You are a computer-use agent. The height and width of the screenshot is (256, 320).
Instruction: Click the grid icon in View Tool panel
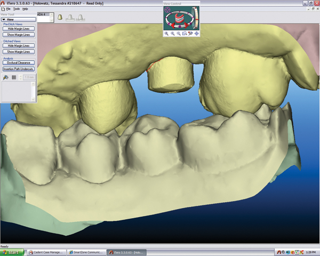click(14, 77)
